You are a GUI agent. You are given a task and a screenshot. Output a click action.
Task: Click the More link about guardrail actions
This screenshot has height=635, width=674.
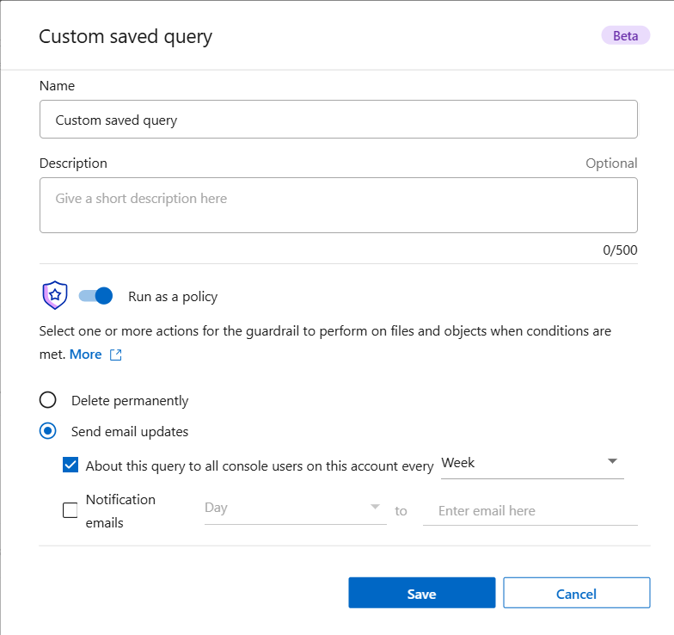(x=85, y=354)
